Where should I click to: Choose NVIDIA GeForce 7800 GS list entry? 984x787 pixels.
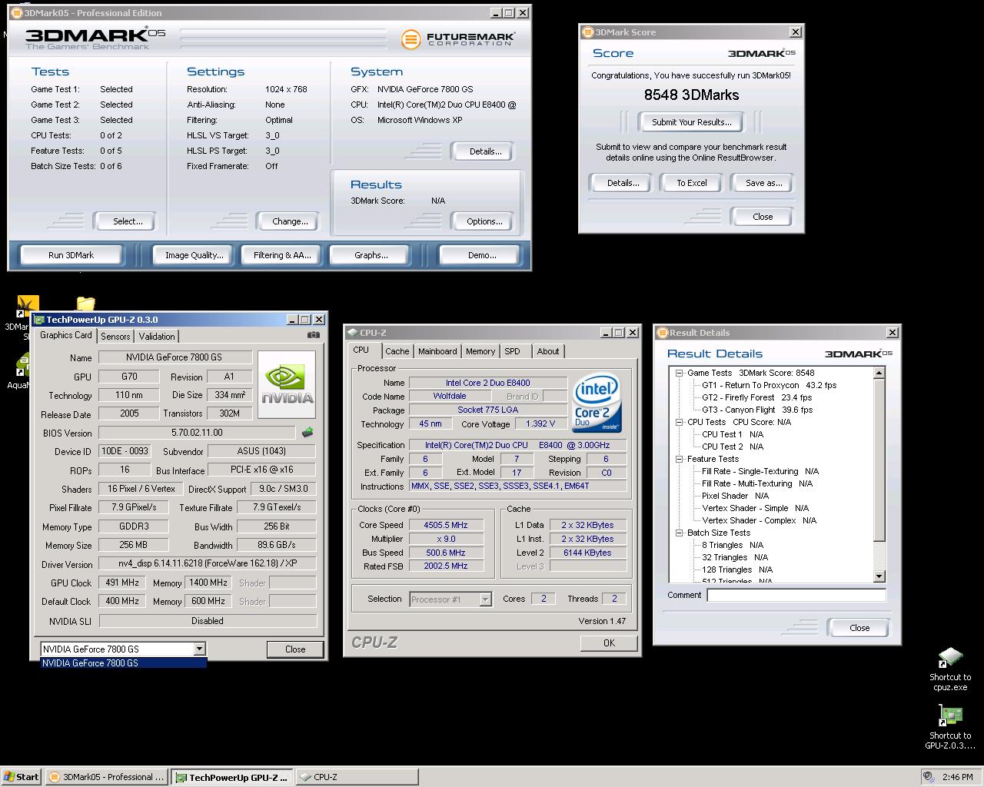(x=123, y=662)
